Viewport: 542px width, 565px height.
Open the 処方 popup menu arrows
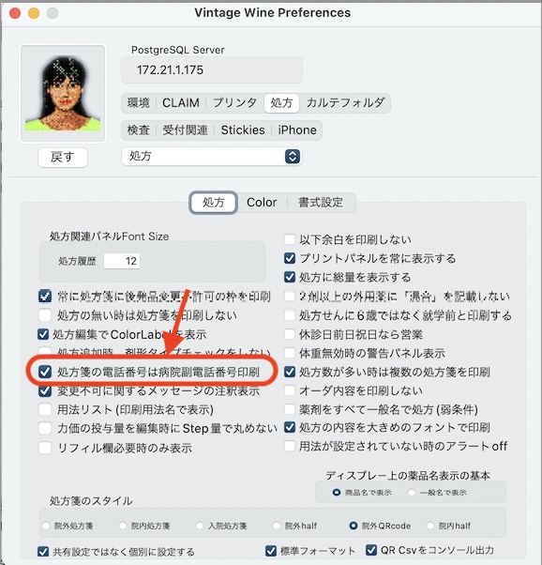(x=293, y=157)
